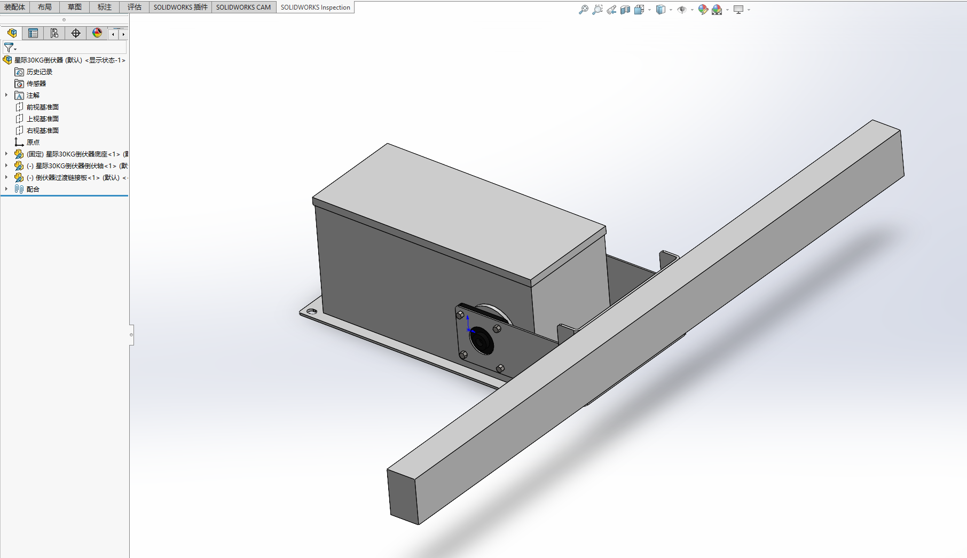Click the 配合 paperclip mates icon
This screenshot has width=967, height=558.
click(19, 189)
